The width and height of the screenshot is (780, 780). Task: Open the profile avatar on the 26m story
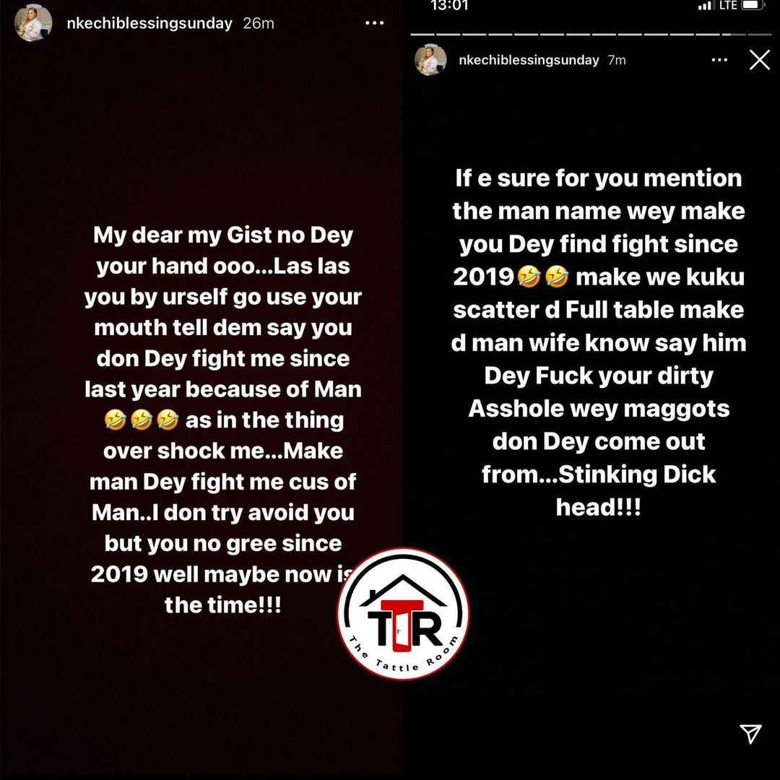tap(32, 23)
